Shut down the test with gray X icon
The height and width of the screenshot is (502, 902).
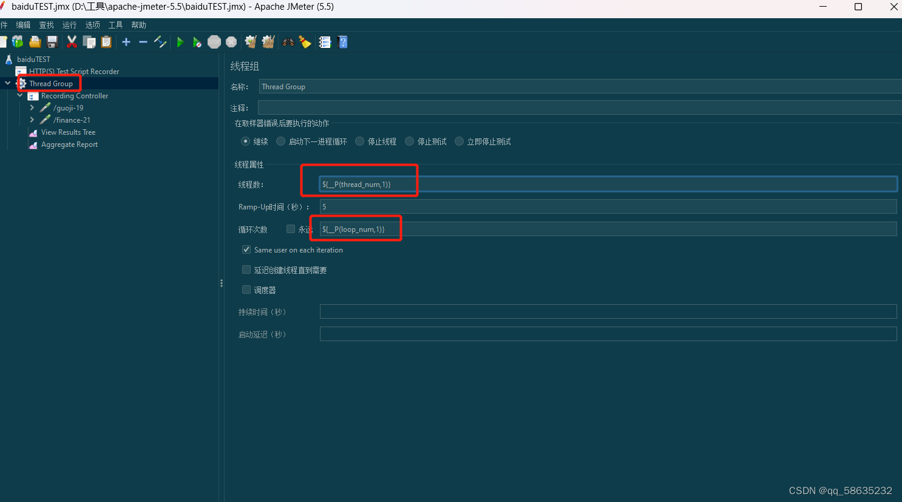tap(231, 42)
